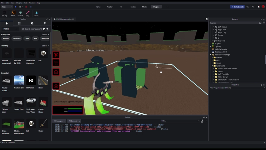The height and width of the screenshot is (150, 266).
Task: Open the notifications bell icon
Action: (259, 7)
